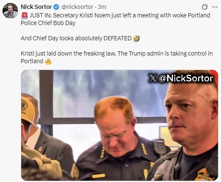Click the @NickSortor watermark text
The image size is (221, 182).
click(x=186, y=78)
